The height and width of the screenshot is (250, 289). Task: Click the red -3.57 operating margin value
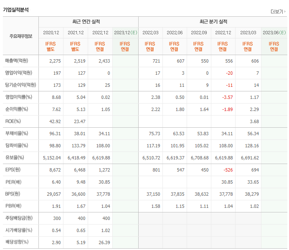(228, 97)
